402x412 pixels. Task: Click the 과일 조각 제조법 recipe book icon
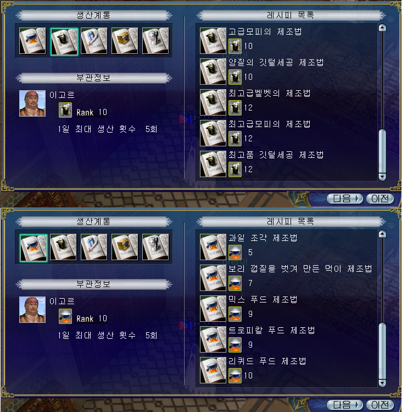tap(213, 247)
